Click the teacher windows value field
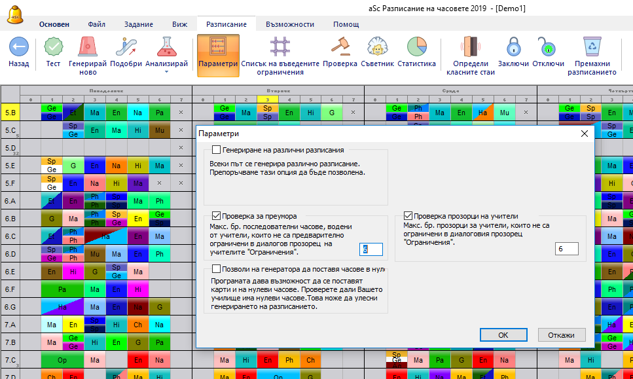633x379 pixels. 566,249
